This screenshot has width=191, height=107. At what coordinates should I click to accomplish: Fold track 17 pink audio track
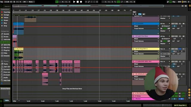pos(133,62)
